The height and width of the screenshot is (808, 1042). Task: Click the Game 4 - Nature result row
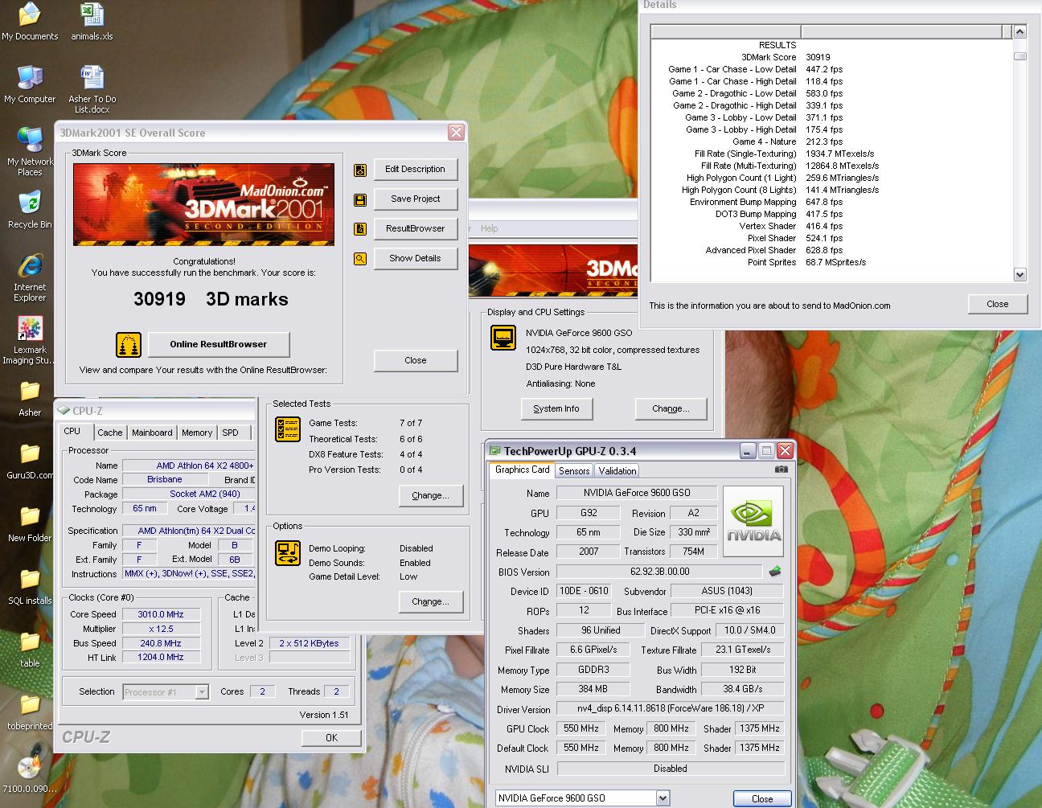point(831,142)
